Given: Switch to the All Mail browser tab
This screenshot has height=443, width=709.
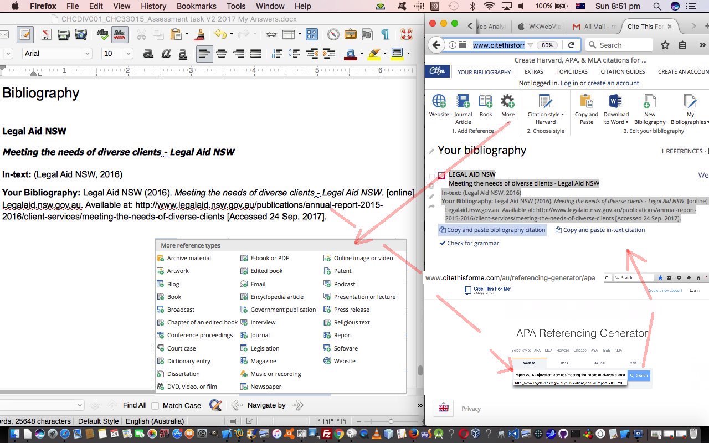Looking at the screenshot, I should point(594,27).
